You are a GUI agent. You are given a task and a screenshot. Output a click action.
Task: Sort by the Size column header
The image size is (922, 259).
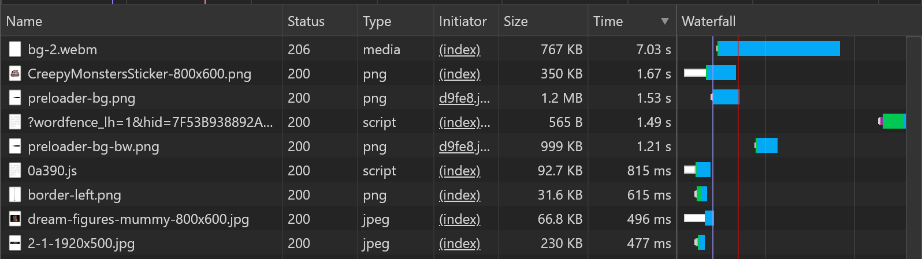[x=515, y=21]
